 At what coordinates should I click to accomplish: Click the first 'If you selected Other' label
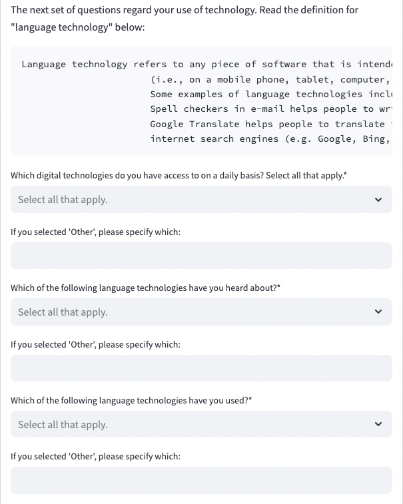click(95, 232)
